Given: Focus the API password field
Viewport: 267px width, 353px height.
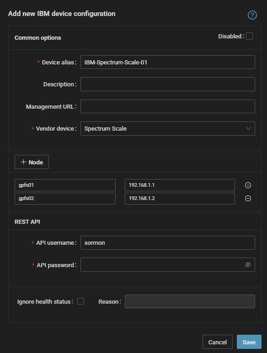Looking at the screenshot, I should click(x=168, y=264).
